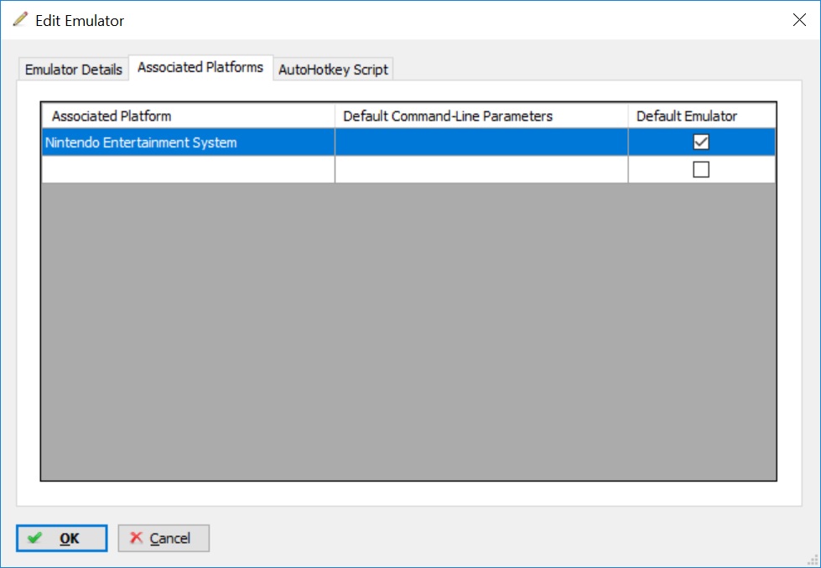Edit the command-line parameters for Nintendo Entertainment System
This screenshot has width=821, height=568.
pyautogui.click(x=481, y=142)
